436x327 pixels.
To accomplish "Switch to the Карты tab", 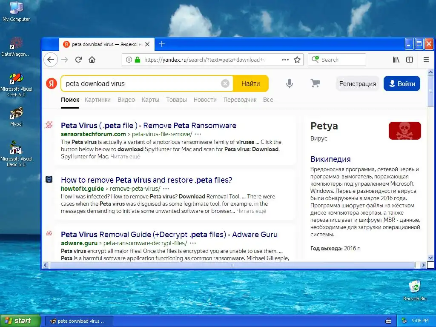I will point(150,100).
